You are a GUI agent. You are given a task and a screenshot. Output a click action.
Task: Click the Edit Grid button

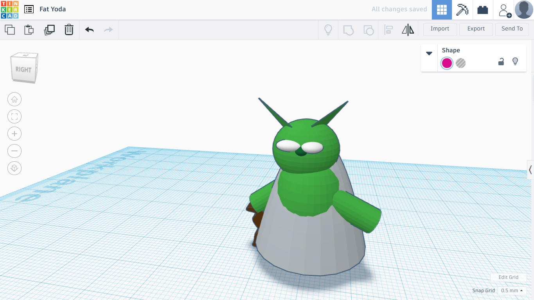(x=508, y=277)
